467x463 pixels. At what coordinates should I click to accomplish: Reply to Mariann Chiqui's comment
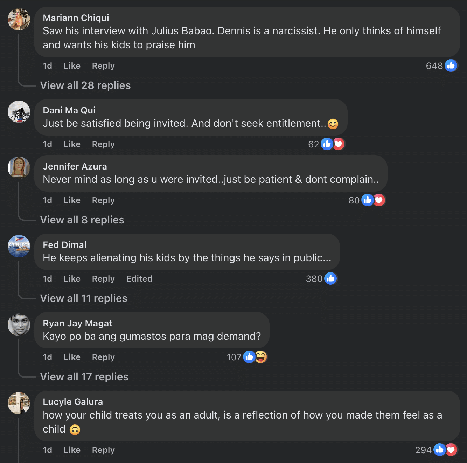click(x=103, y=66)
